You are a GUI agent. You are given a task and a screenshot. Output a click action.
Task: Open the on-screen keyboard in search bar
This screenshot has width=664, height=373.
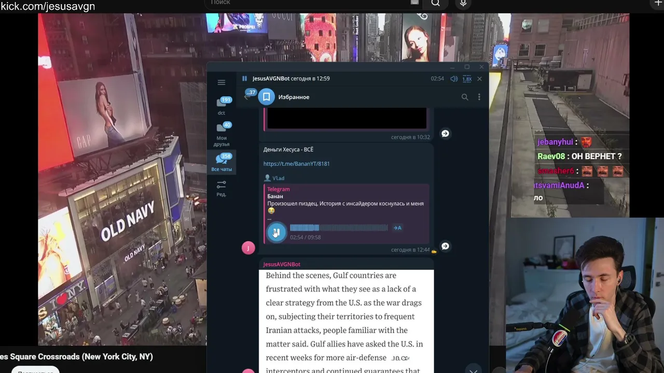414,3
